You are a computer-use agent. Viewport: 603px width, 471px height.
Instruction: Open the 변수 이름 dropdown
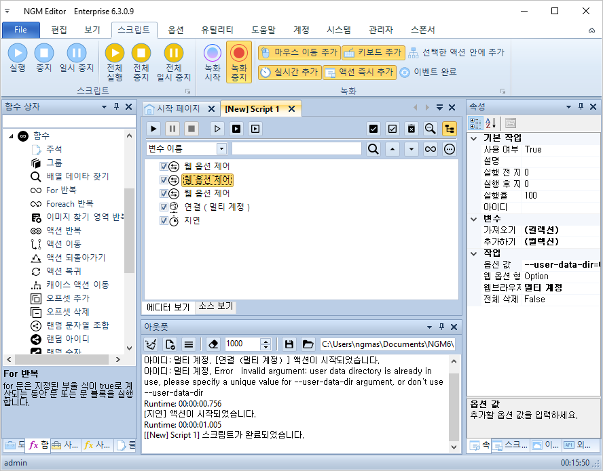(x=221, y=149)
